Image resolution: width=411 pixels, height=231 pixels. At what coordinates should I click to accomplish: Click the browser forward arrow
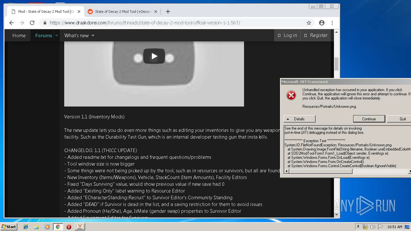(x=22, y=23)
